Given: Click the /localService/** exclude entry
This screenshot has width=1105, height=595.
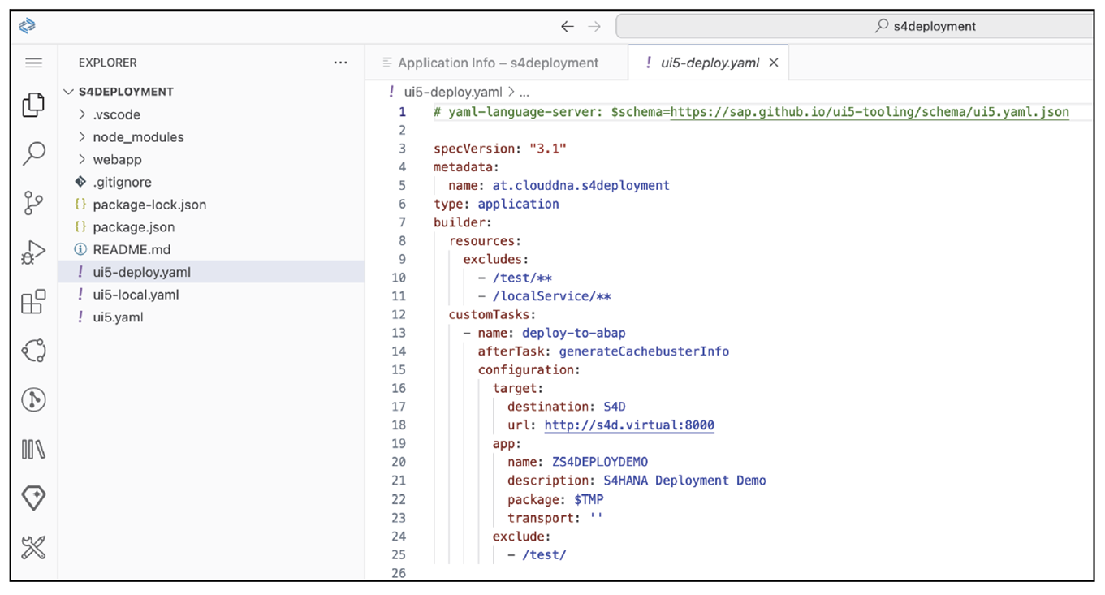Looking at the screenshot, I should tap(551, 296).
